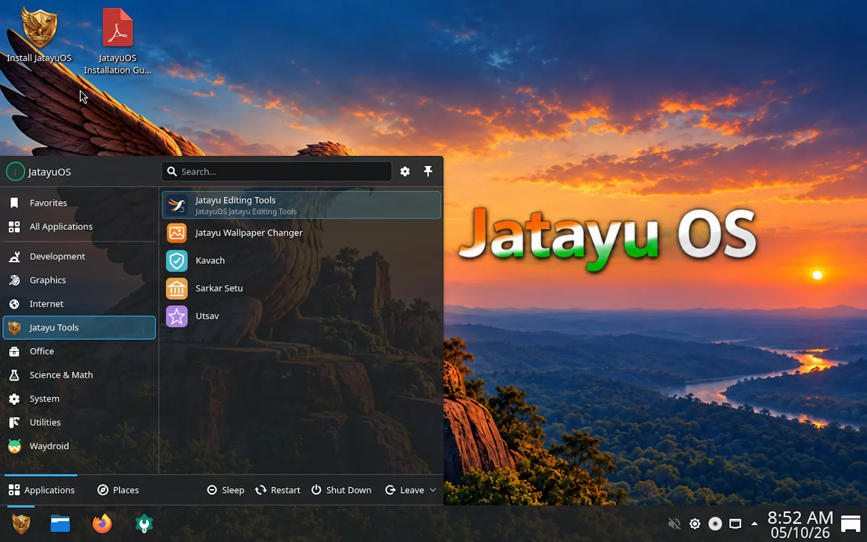Click the disc tray icon

[x=715, y=524]
